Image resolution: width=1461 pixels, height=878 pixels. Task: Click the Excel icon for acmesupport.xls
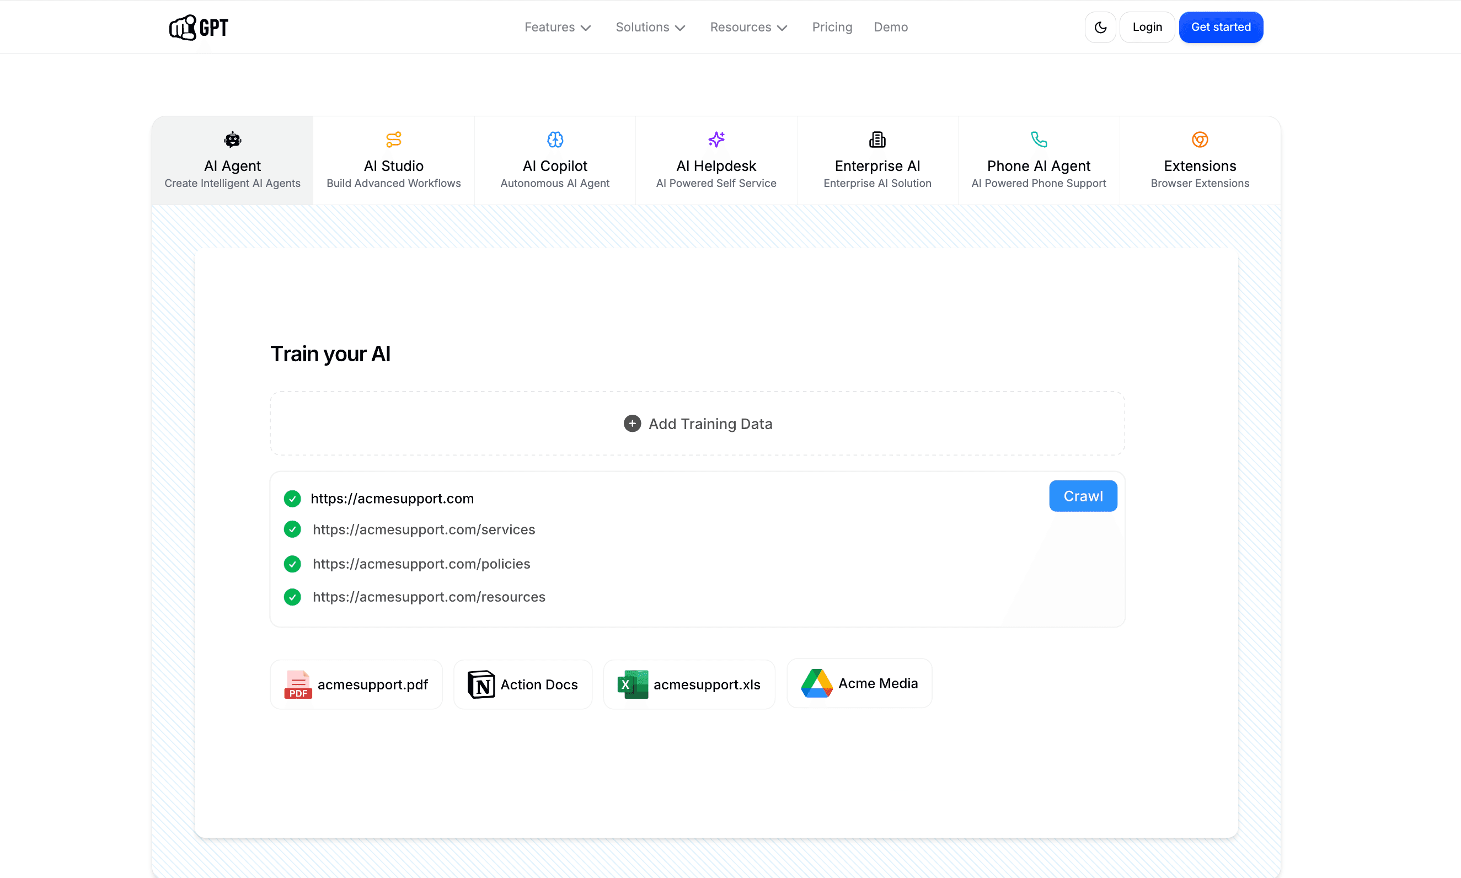point(632,684)
